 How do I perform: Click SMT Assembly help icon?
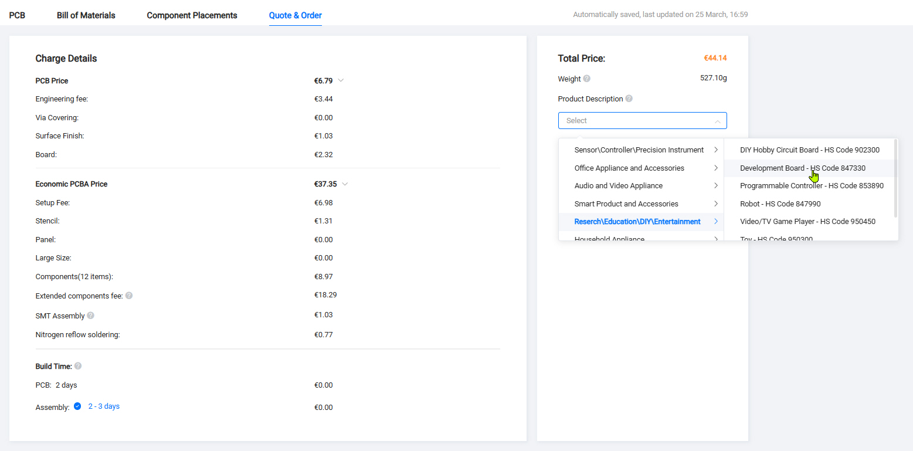(x=91, y=316)
